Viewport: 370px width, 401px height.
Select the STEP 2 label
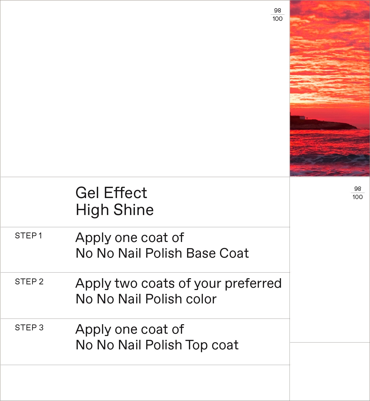tap(29, 282)
